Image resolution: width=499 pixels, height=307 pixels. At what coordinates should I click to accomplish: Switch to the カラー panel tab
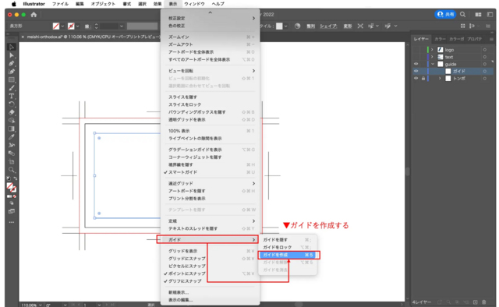tap(440, 39)
